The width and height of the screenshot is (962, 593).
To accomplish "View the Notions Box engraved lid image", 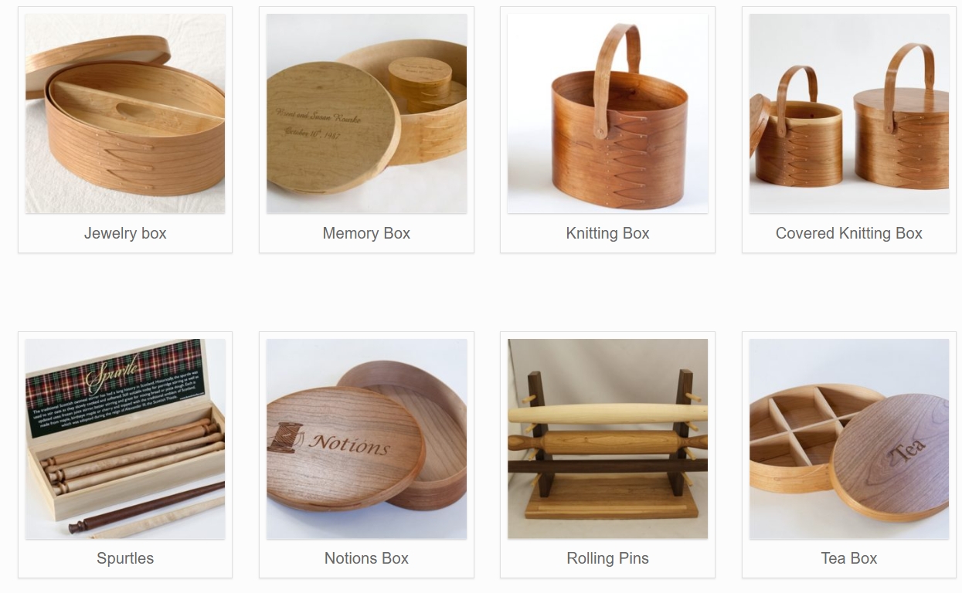I will [x=366, y=439].
